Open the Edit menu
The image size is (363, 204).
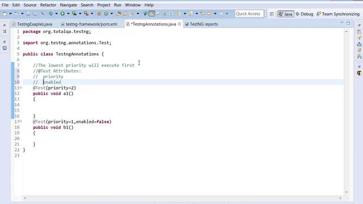16,5
